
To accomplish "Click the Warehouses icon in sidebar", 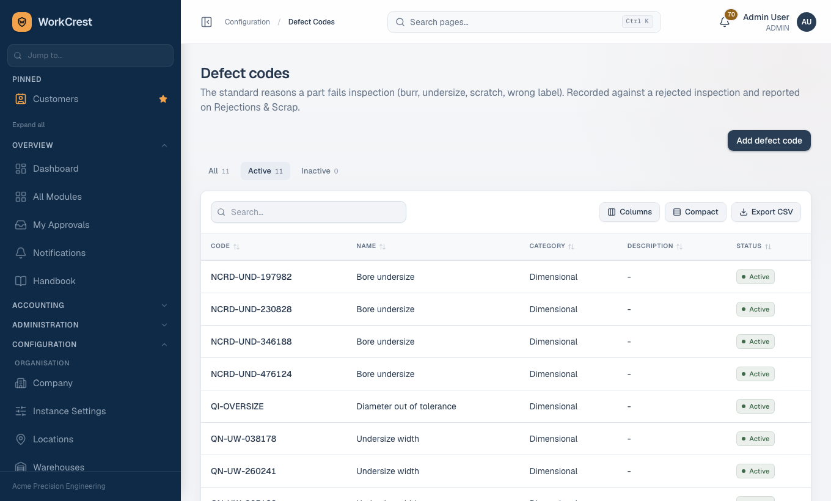I will point(21,467).
